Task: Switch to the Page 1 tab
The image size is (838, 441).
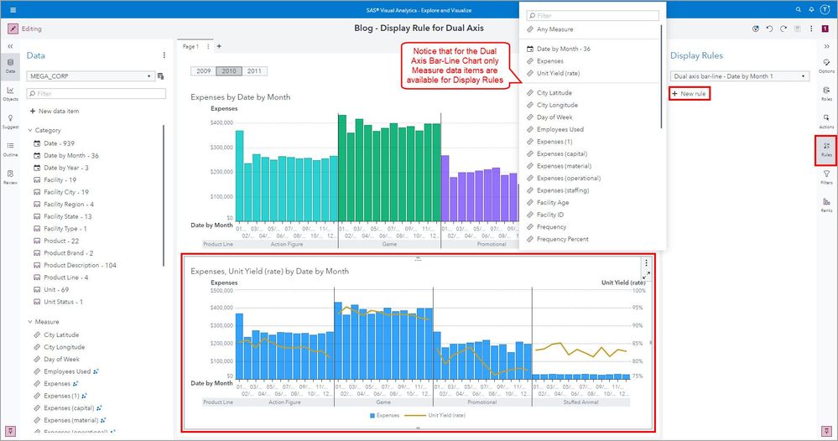Action: (x=190, y=46)
